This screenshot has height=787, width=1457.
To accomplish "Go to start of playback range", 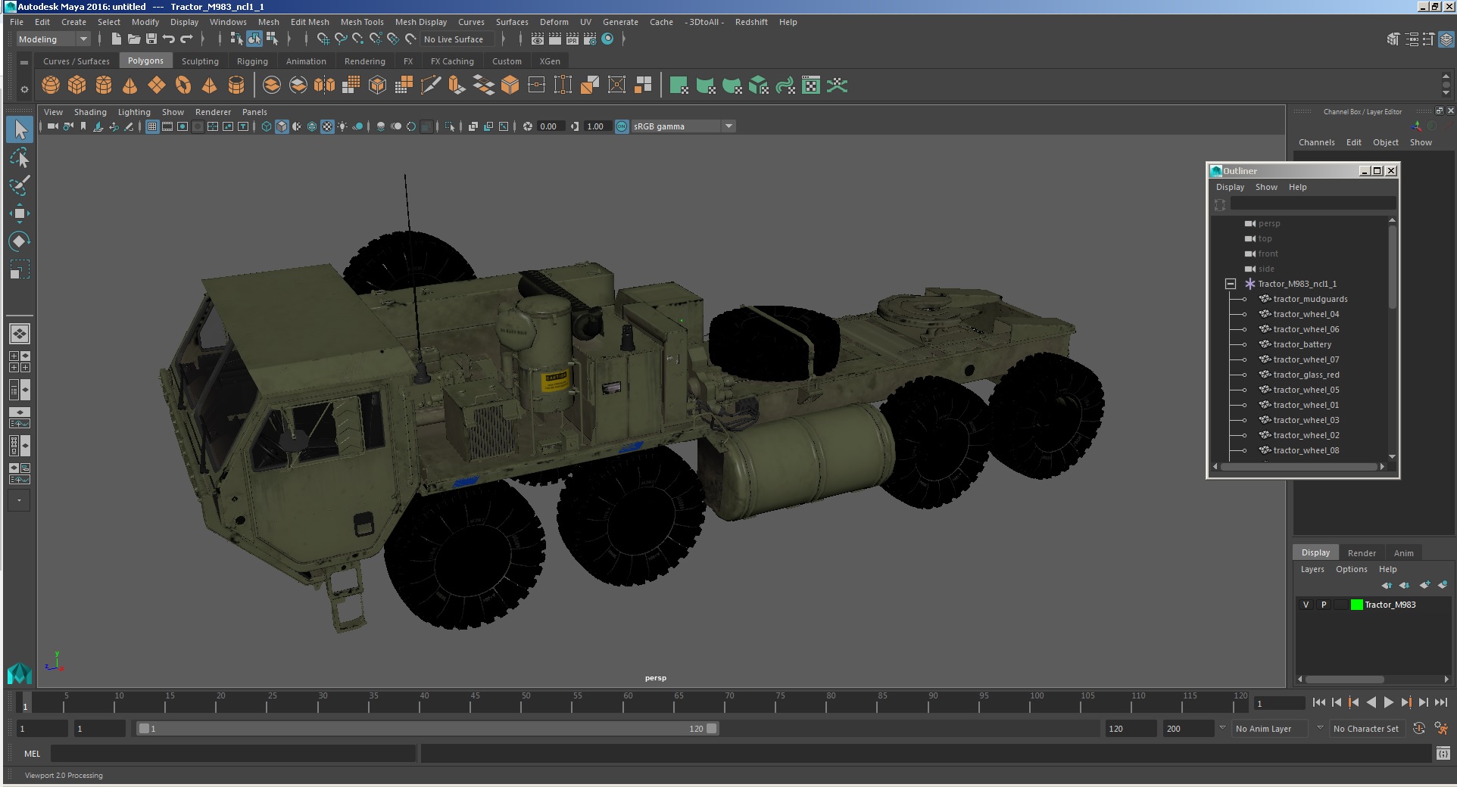I will [1319, 702].
